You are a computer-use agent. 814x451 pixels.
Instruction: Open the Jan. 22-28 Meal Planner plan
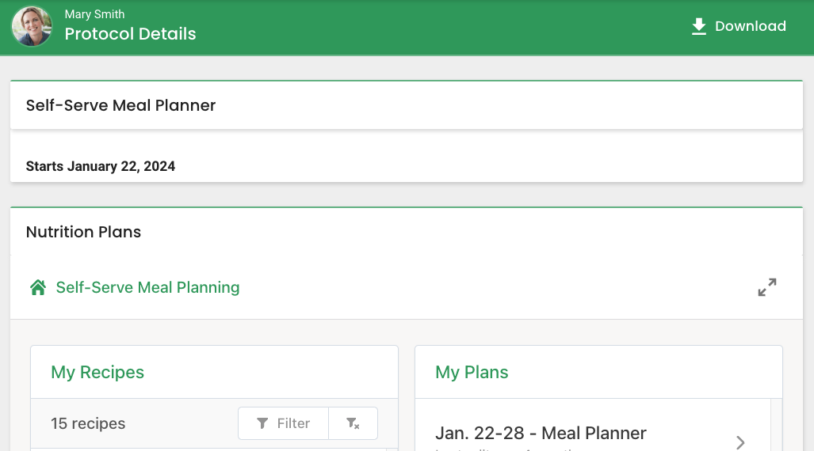pos(541,434)
